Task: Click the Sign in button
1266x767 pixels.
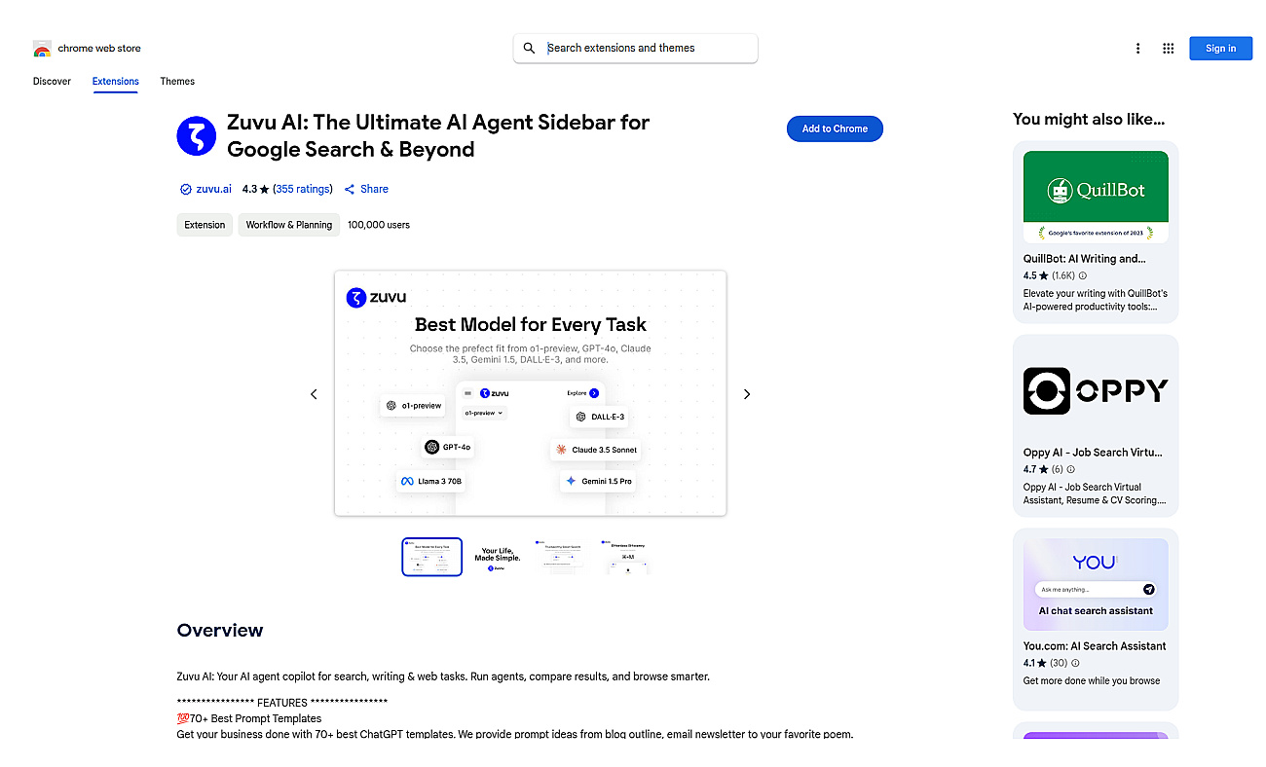Action: (x=1220, y=48)
